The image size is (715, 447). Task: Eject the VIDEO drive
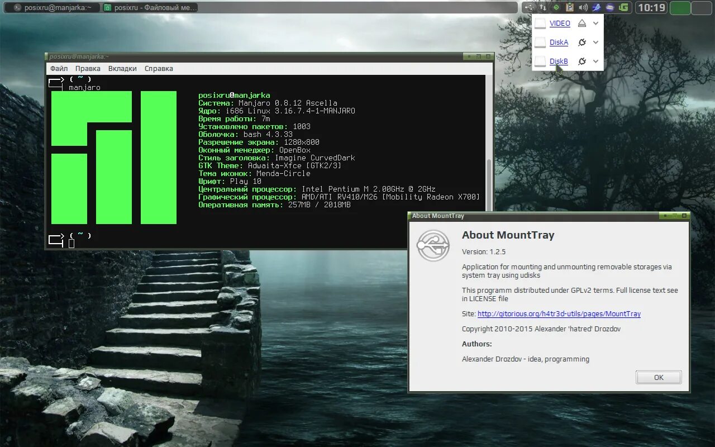582,23
